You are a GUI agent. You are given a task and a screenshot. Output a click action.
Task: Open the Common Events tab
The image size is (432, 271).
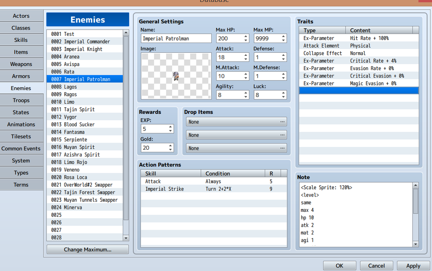21,149
